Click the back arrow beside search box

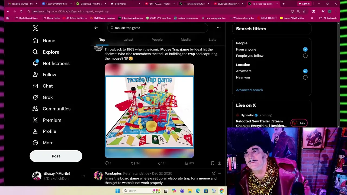point(96,28)
